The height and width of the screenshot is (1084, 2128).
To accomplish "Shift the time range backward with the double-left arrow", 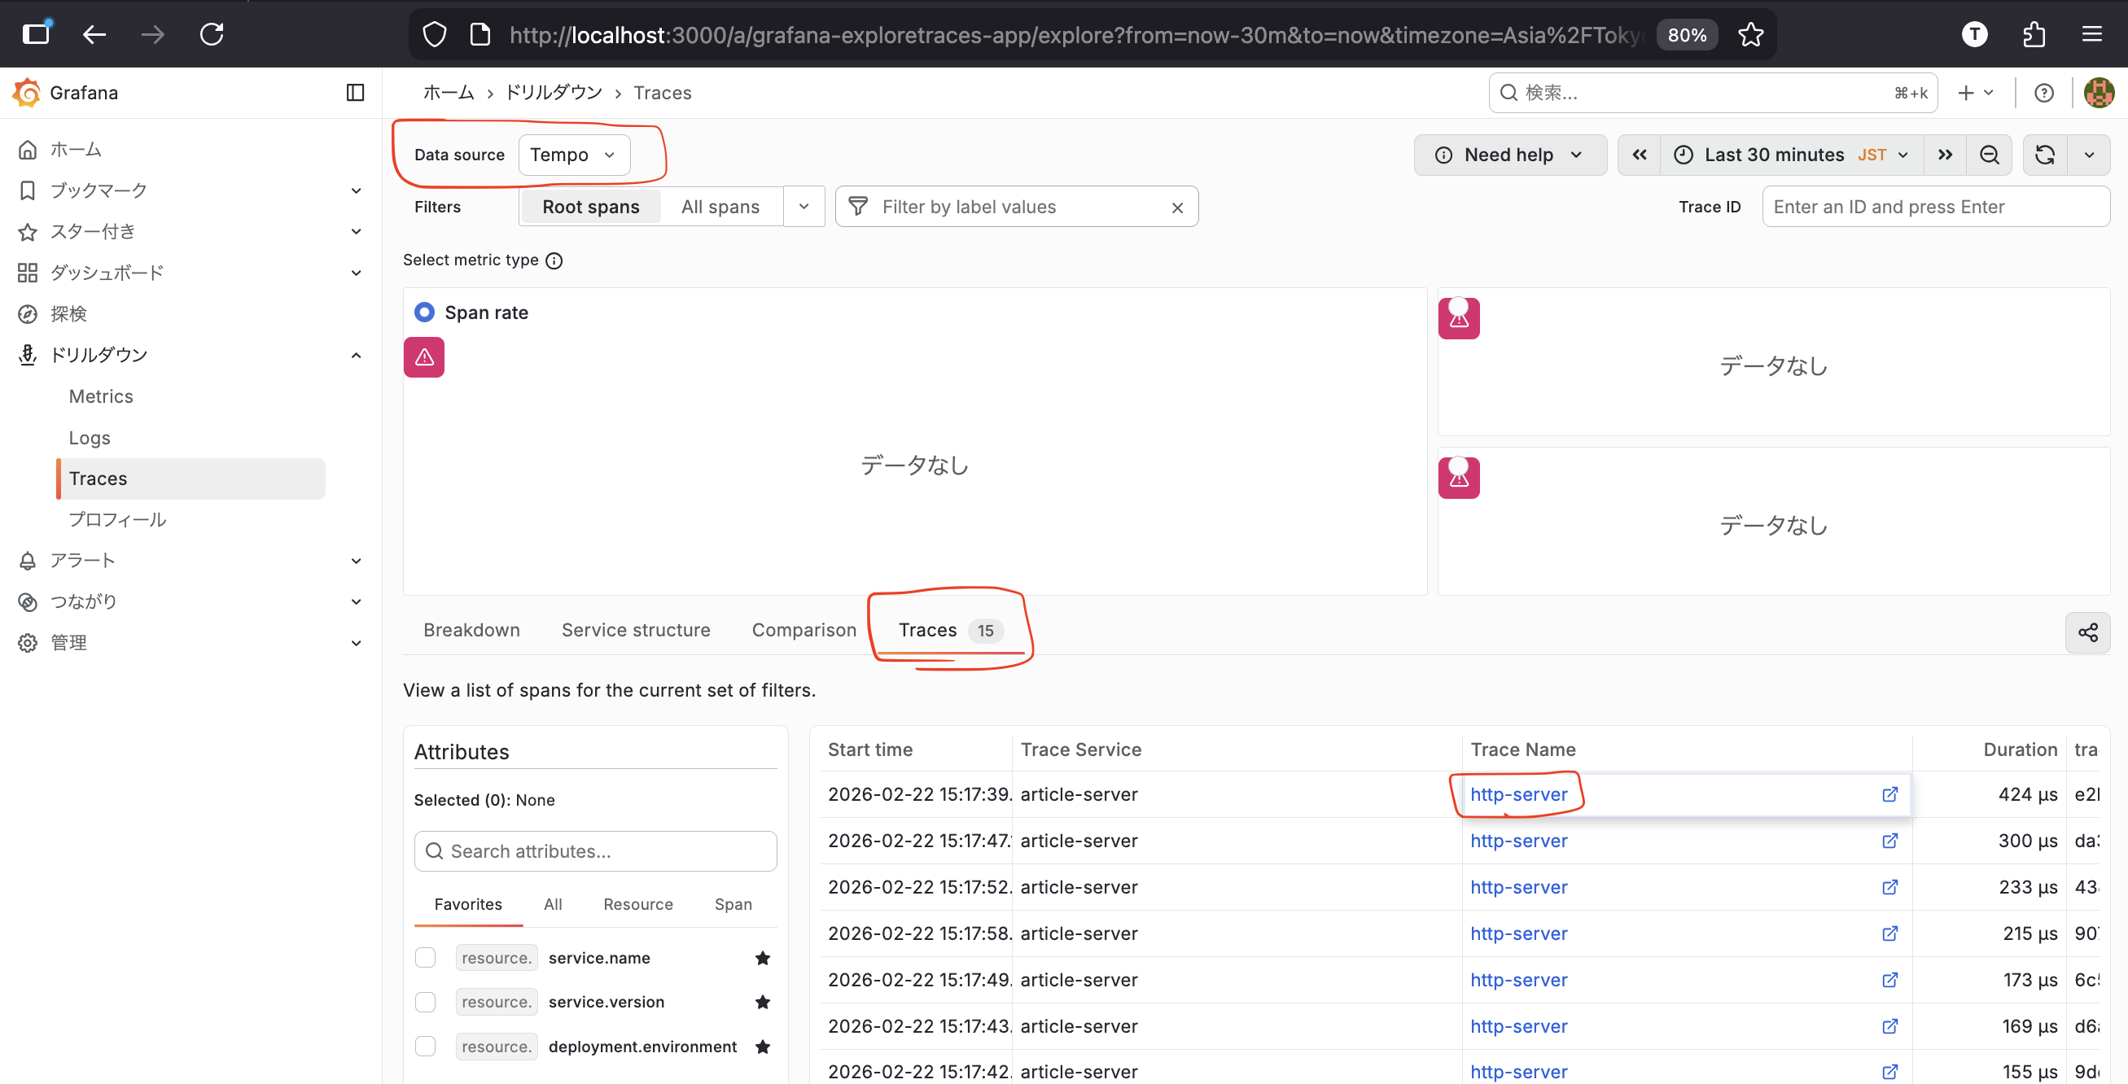I will (x=1639, y=155).
